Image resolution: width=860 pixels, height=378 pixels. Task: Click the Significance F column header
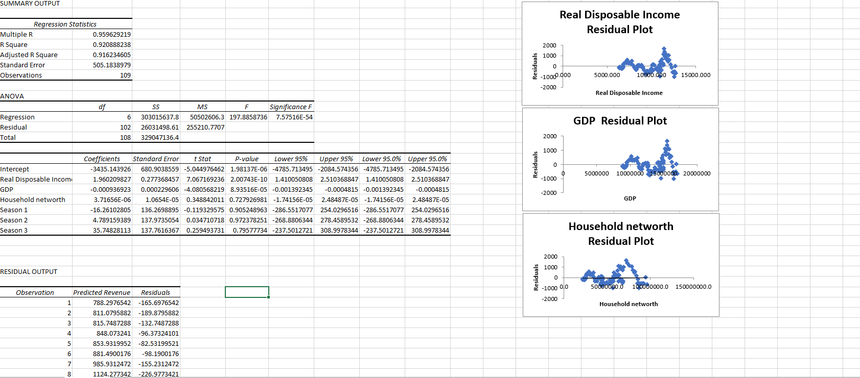point(290,107)
